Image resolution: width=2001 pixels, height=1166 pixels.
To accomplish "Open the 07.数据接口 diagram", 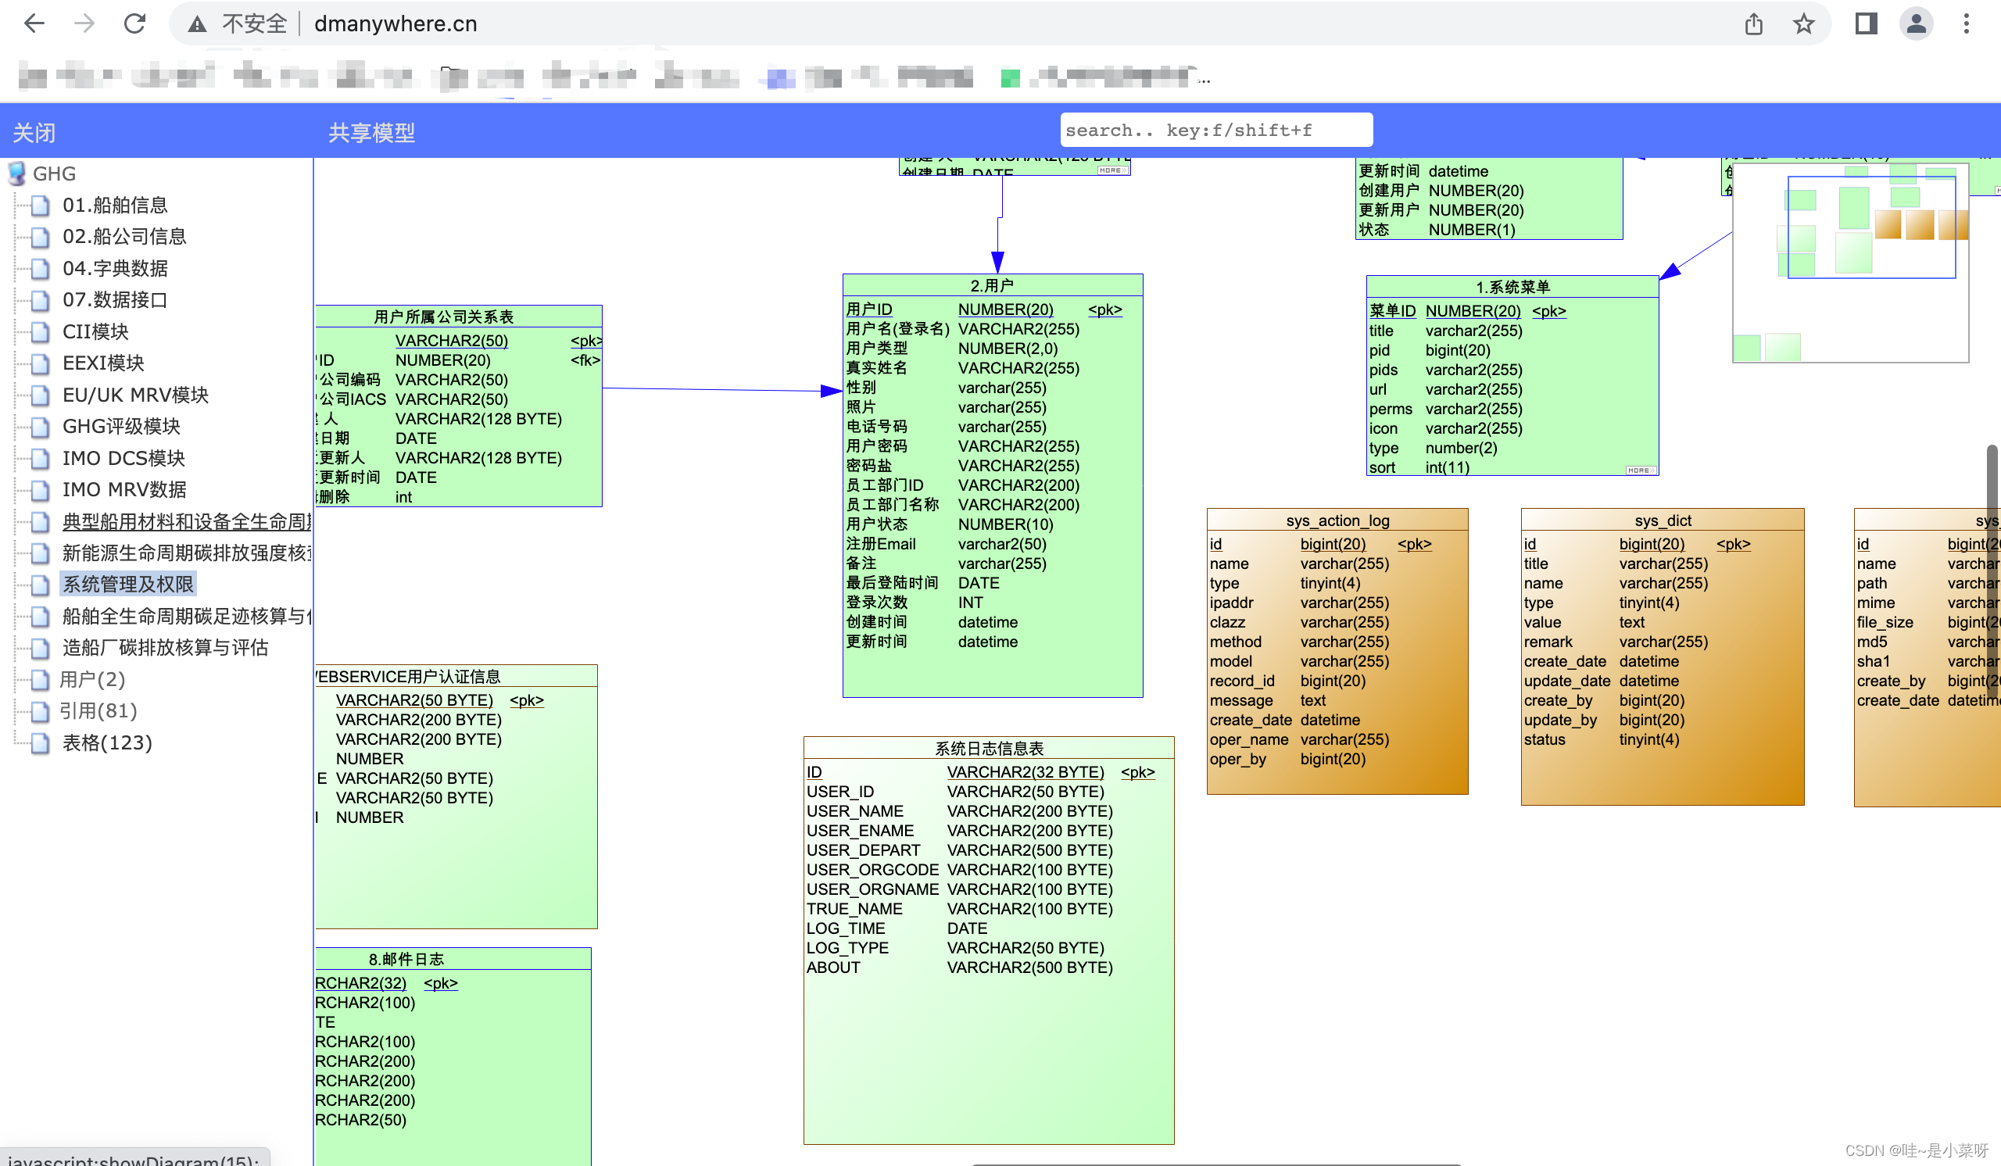I will [115, 300].
